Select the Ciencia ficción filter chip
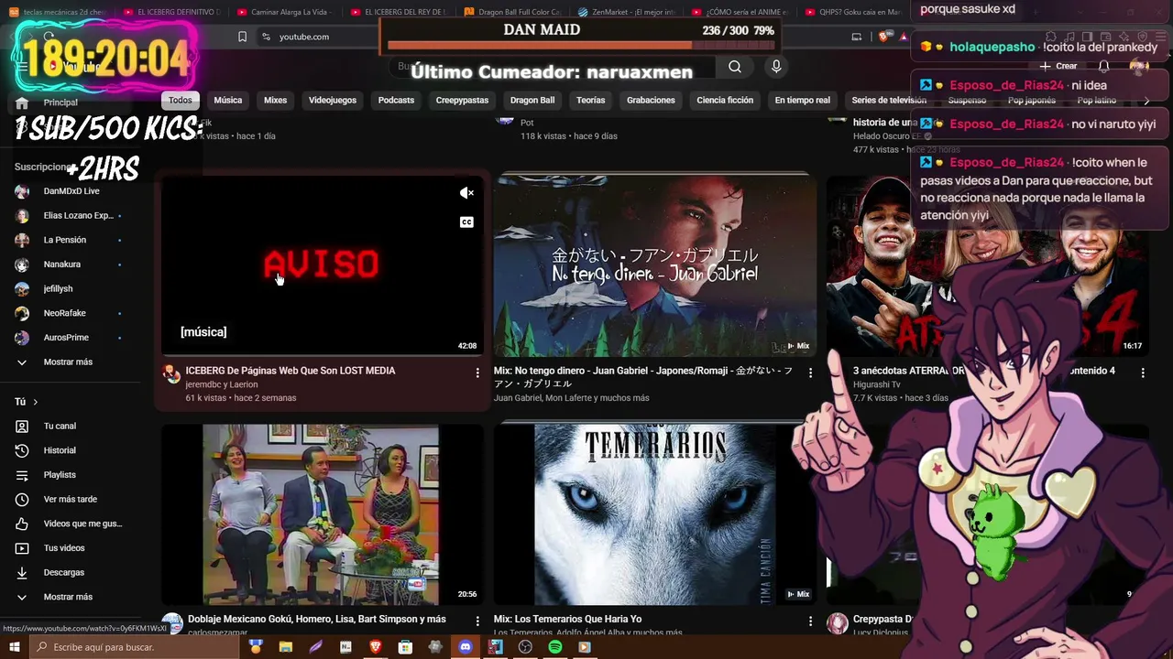Screen dimensions: 1173x659 725,101
